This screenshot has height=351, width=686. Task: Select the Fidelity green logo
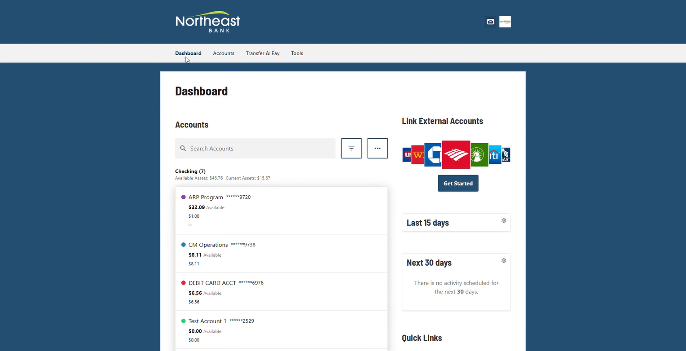(479, 155)
